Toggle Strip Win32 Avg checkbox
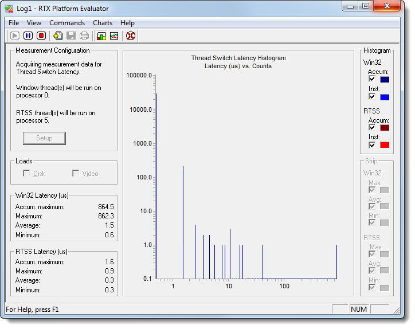This screenshot has width=415, height=329. [372, 206]
